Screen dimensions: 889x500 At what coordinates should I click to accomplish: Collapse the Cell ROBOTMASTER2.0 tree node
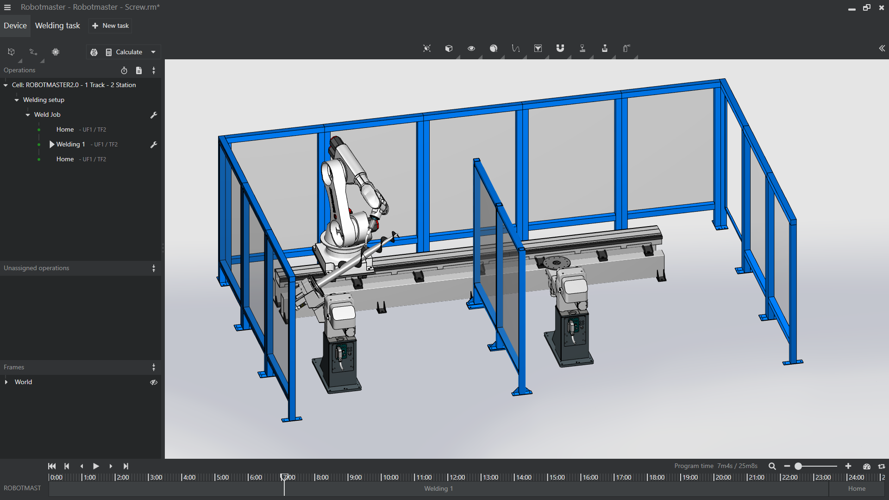tap(6, 85)
